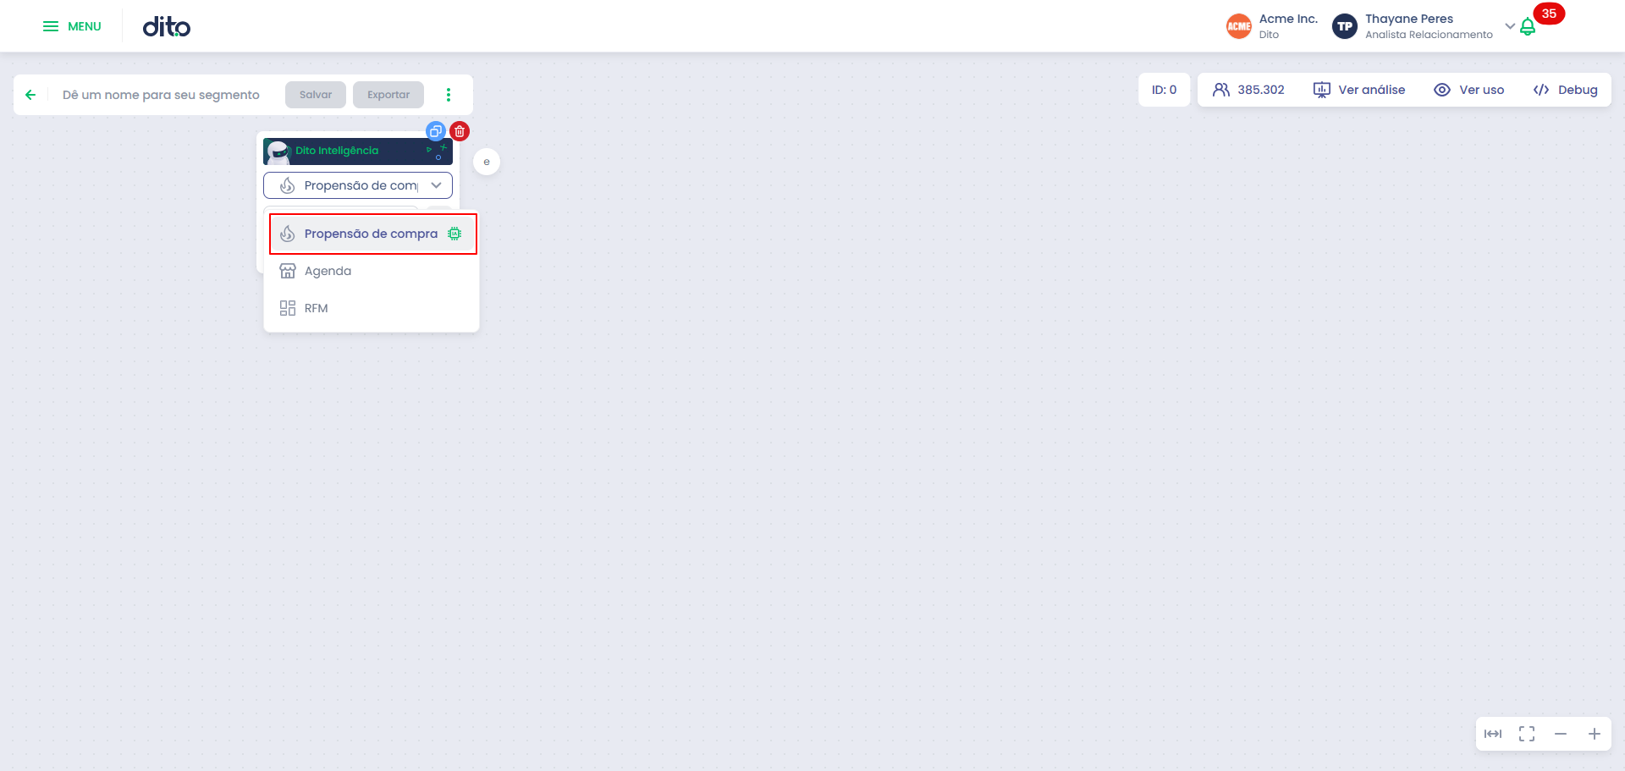Toggle the fullscreen view icon

[x=1527, y=734]
